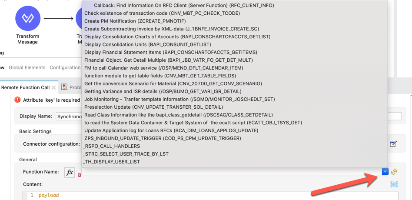Click the Problems tab icon
412x200 pixels.
[64, 87]
